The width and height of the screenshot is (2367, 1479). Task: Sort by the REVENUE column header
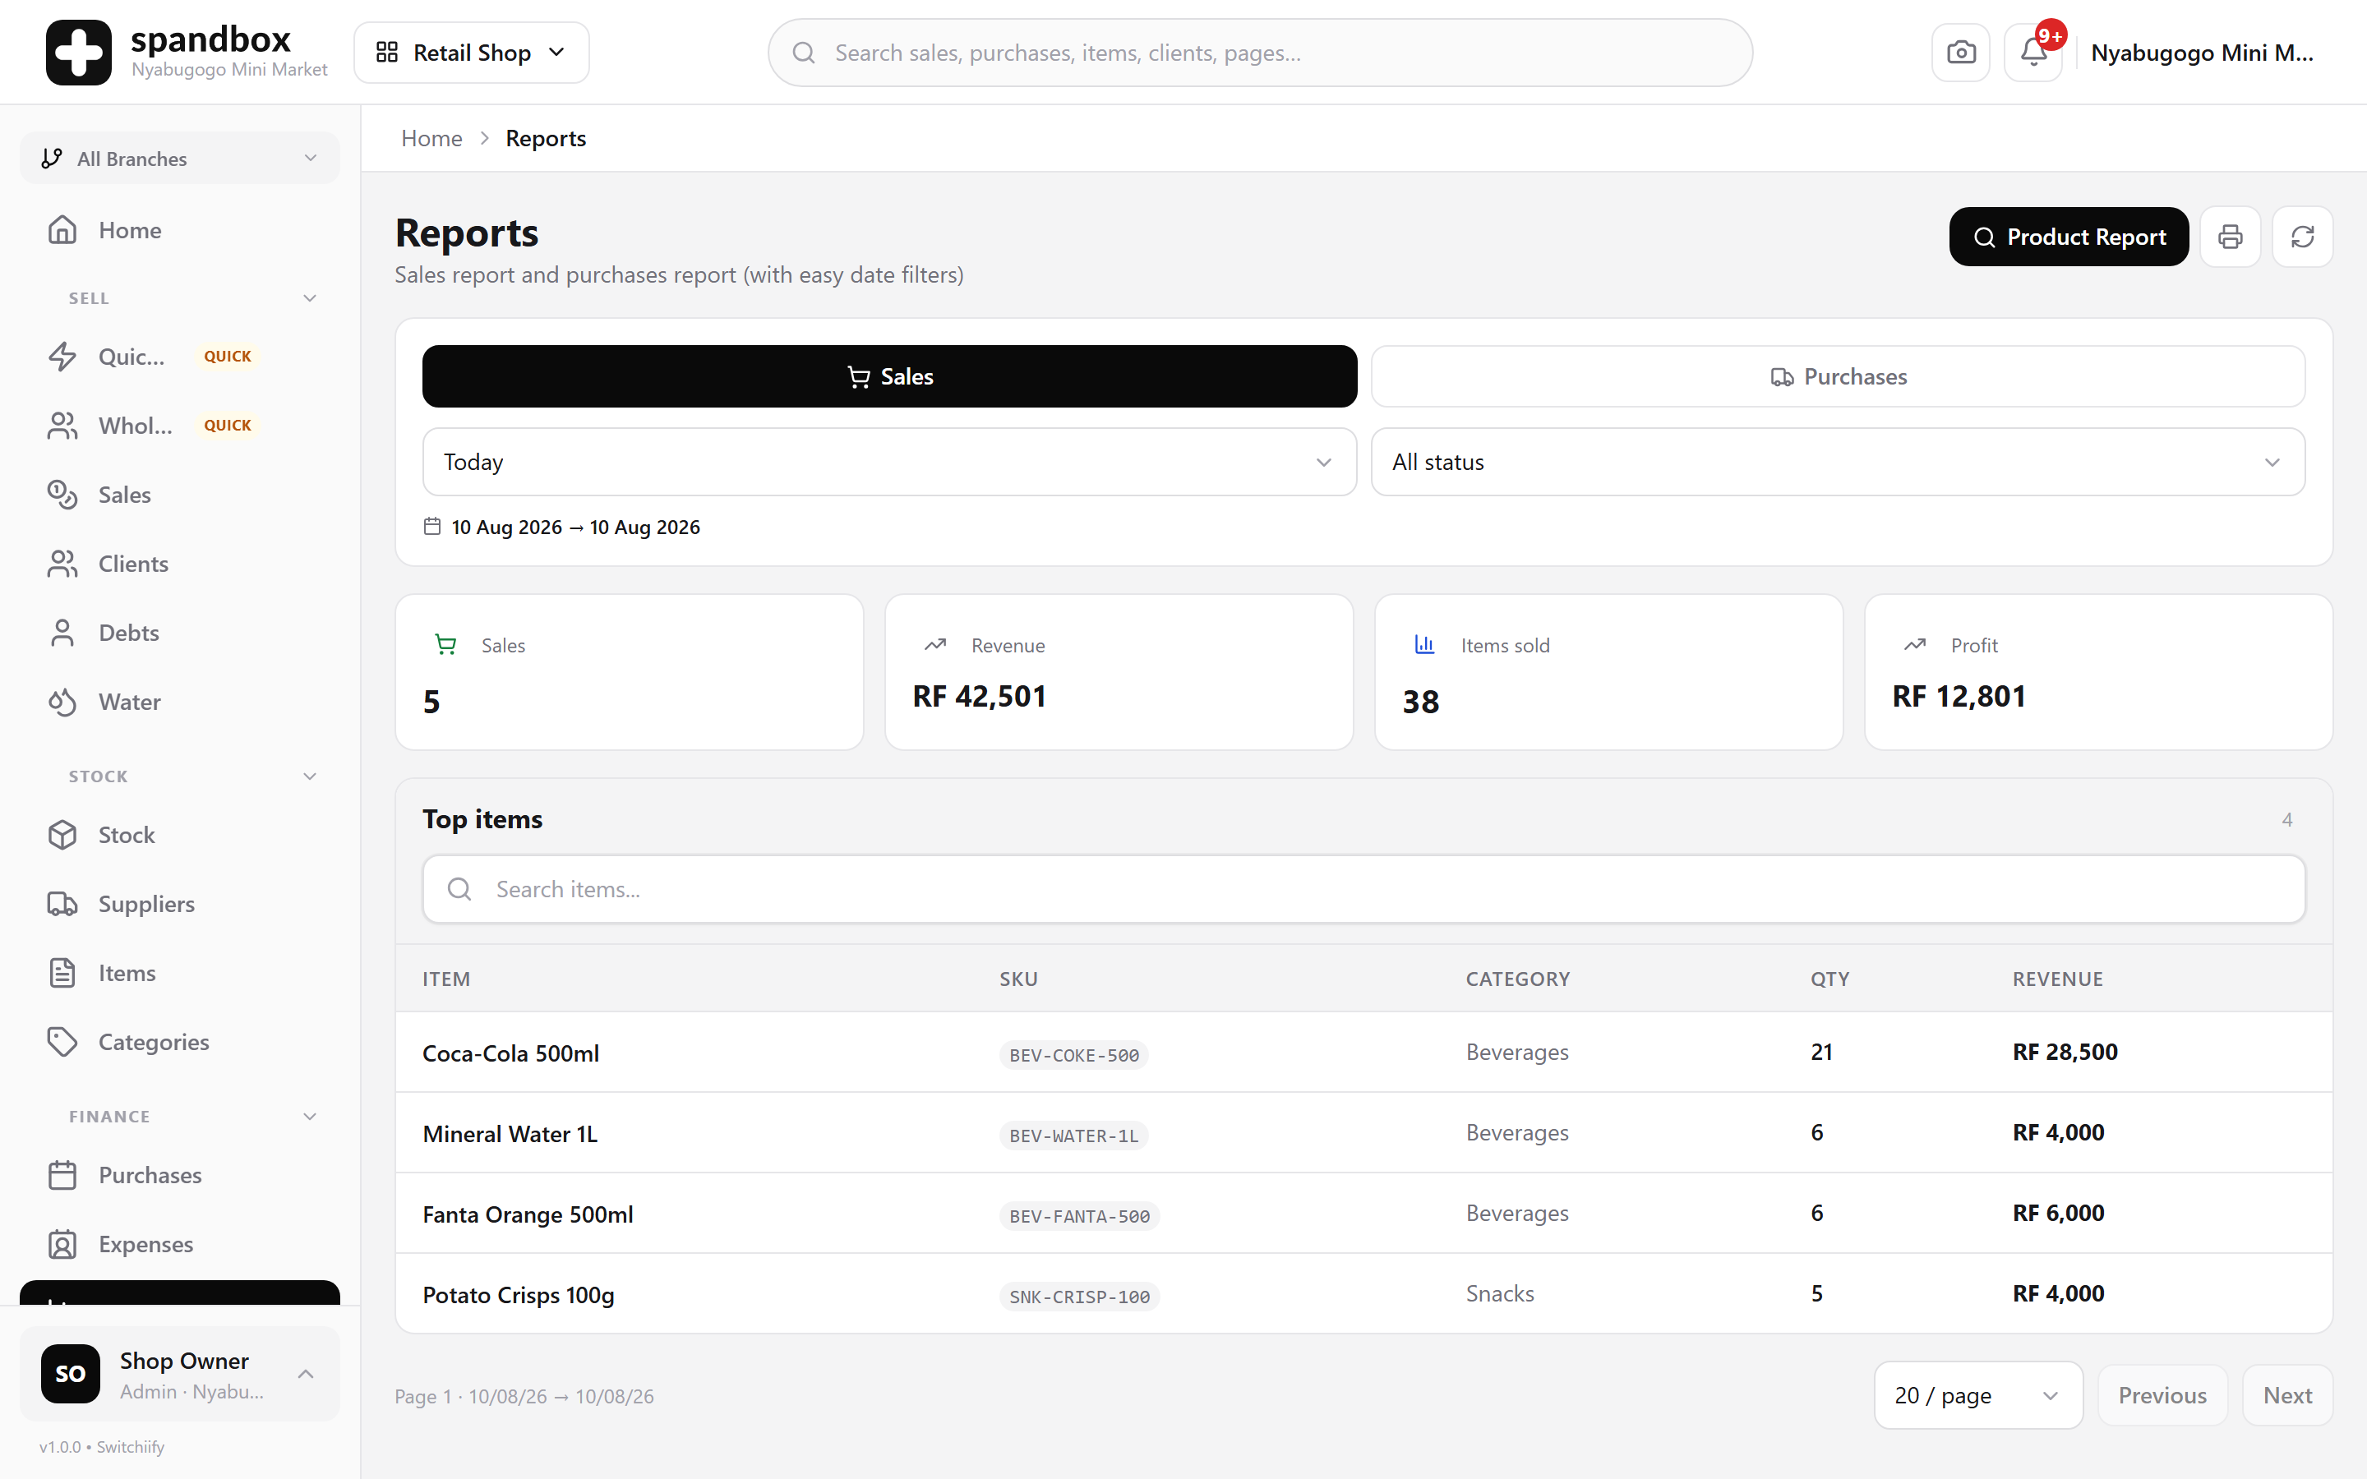tap(2057, 979)
